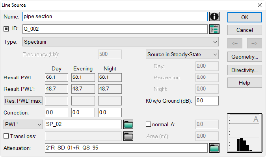Open the ID group tree icon
The image size is (266, 157).
pos(214,29)
